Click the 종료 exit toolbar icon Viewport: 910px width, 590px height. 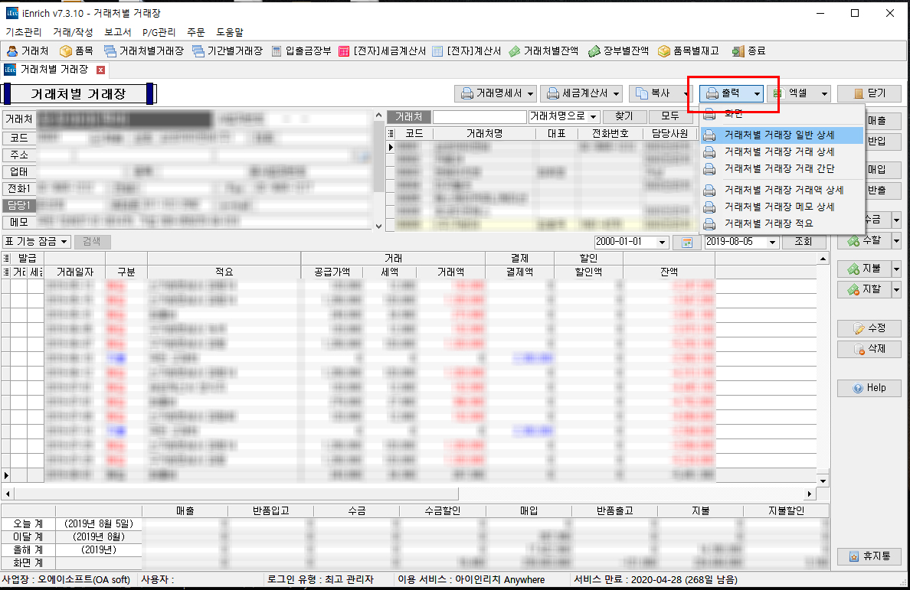pyautogui.click(x=748, y=51)
